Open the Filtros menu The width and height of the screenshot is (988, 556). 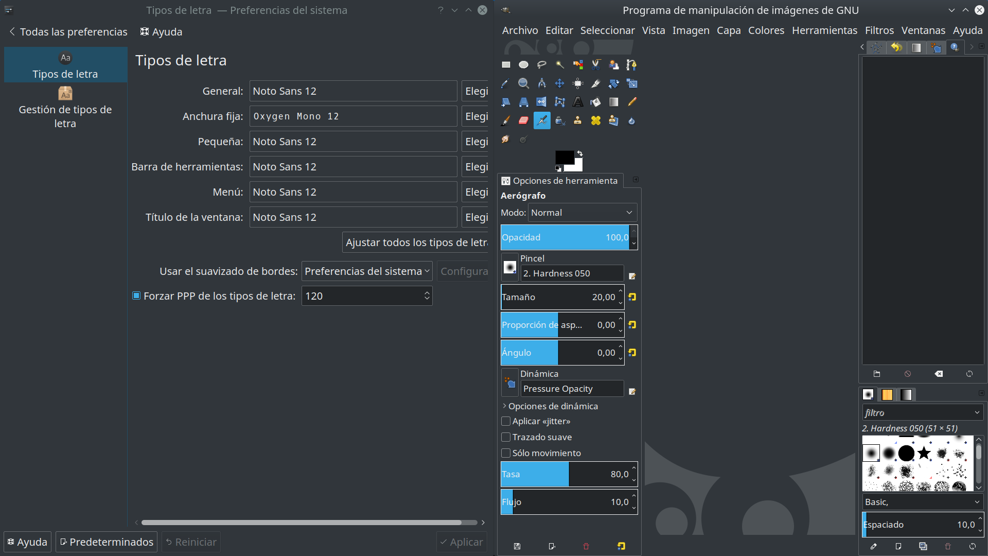(x=879, y=30)
